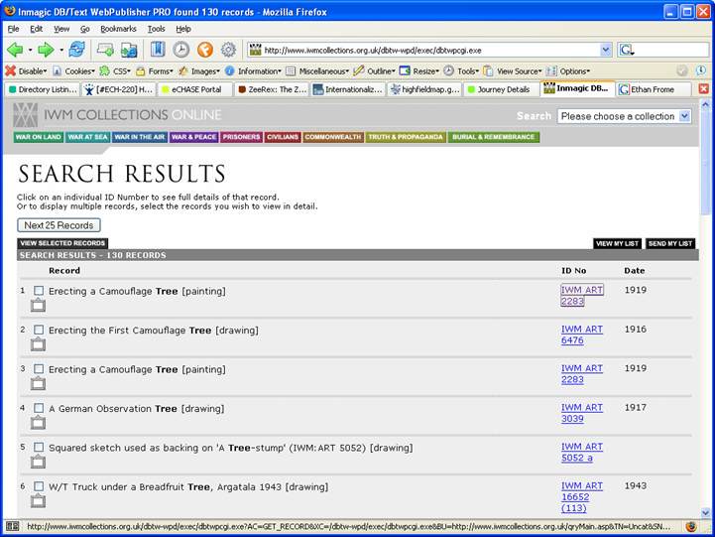This screenshot has height=537, width=715.
Task: Open record link IWM ART 3039
Action: tap(581, 413)
